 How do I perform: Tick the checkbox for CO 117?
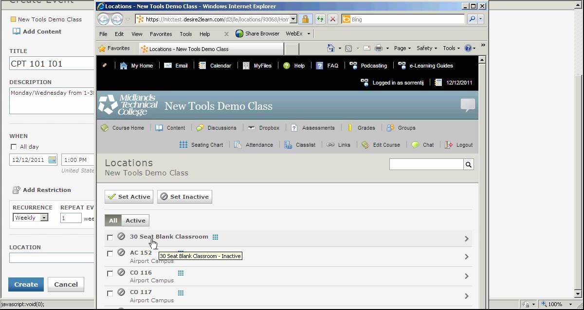(x=110, y=293)
